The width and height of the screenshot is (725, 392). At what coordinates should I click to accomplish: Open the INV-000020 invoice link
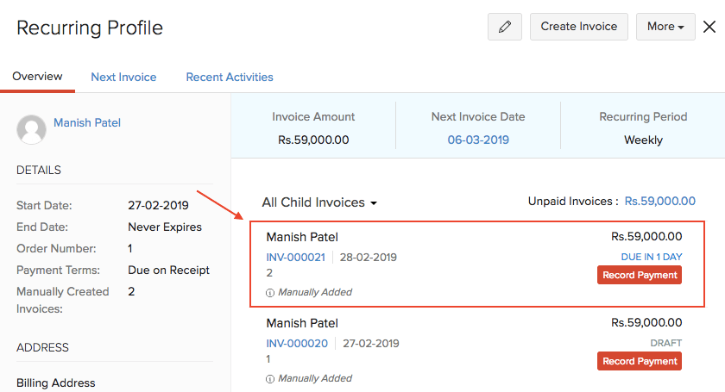pyautogui.click(x=295, y=343)
